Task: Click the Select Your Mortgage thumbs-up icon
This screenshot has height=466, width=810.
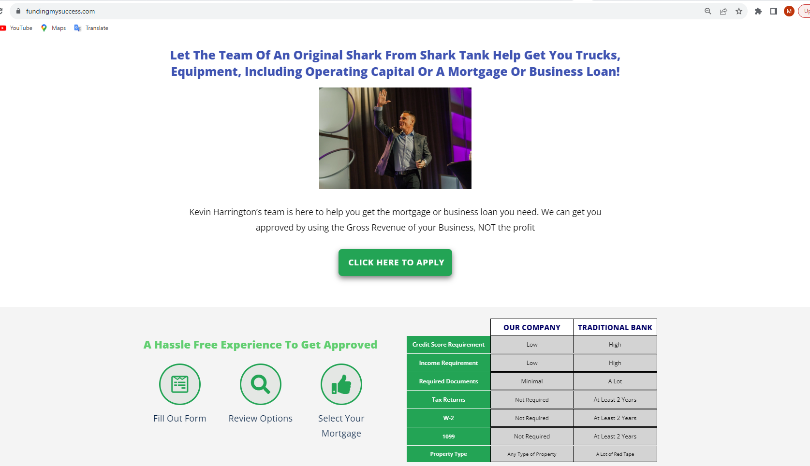Action: point(341,384)
